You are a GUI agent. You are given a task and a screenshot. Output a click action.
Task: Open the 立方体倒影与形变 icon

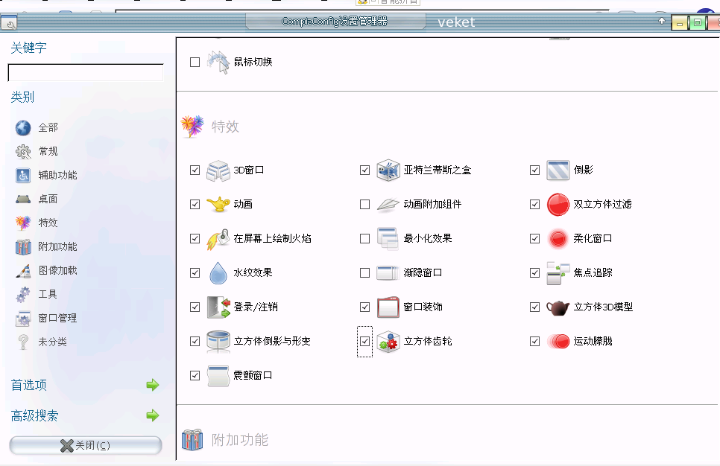[x=218, y=342]
